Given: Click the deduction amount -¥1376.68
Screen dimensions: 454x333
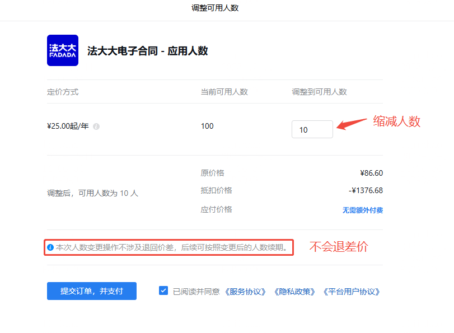Looking at the screenshot, I should tap(366, 190).
